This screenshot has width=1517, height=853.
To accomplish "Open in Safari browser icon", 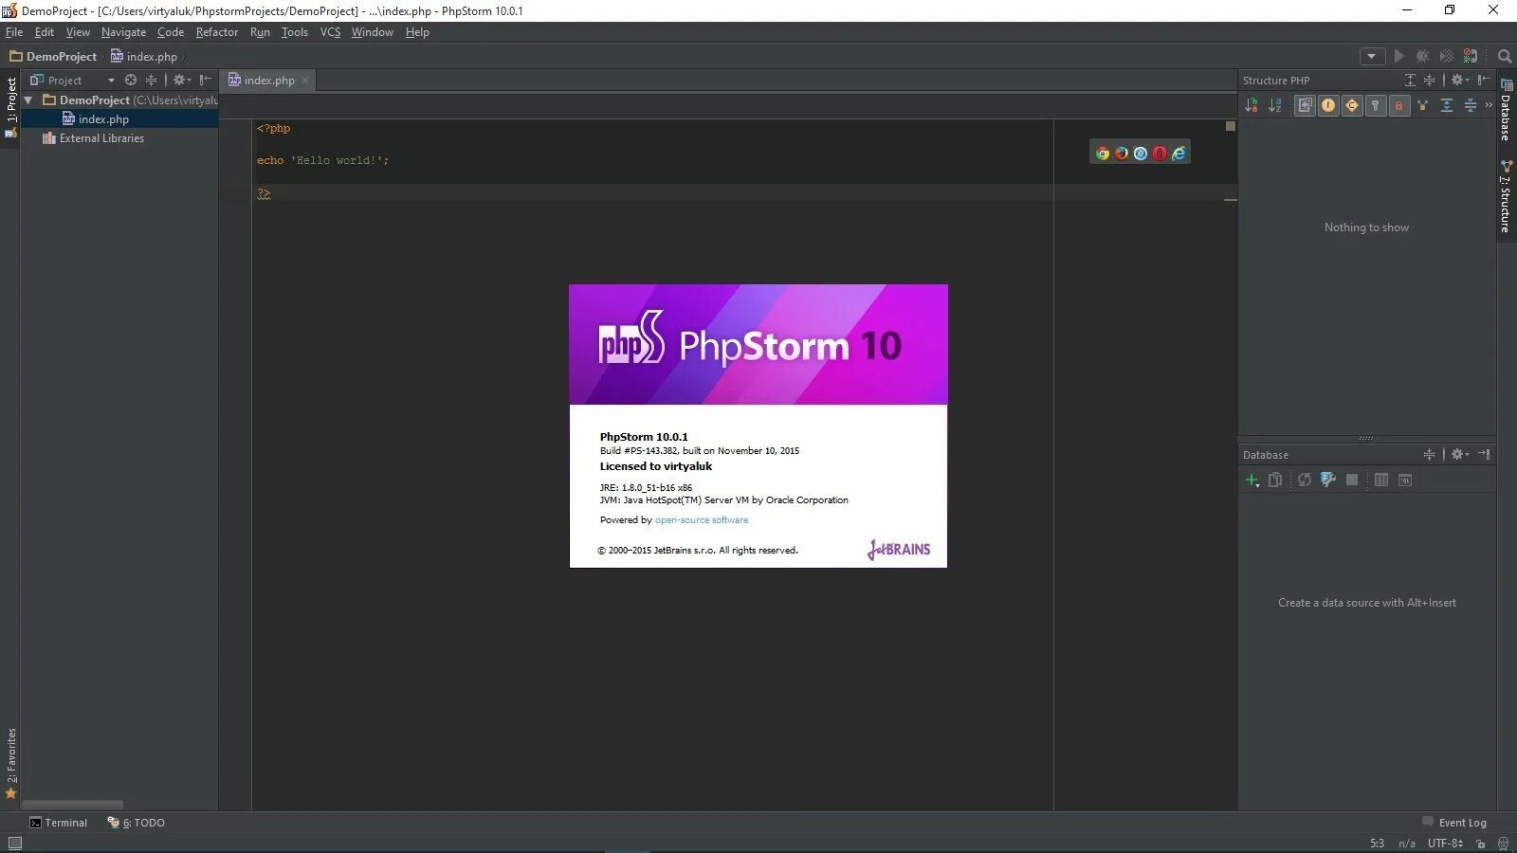I will tap(1141, 154).
